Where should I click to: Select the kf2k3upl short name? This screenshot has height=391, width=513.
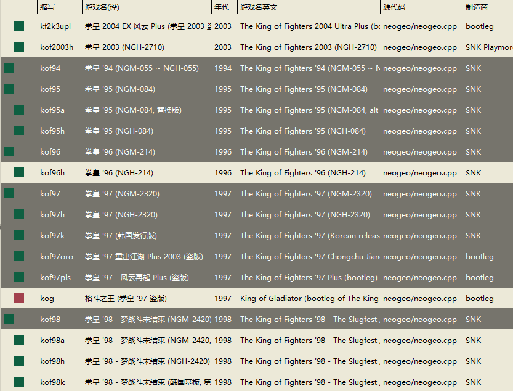(55, 26)
